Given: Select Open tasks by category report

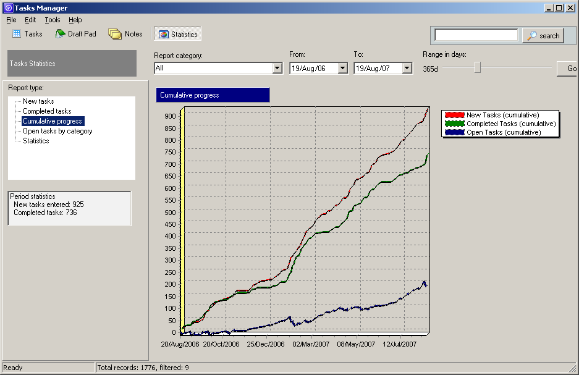Looking at the screenshot, I should pyautogui.click(x=57, y=131).
